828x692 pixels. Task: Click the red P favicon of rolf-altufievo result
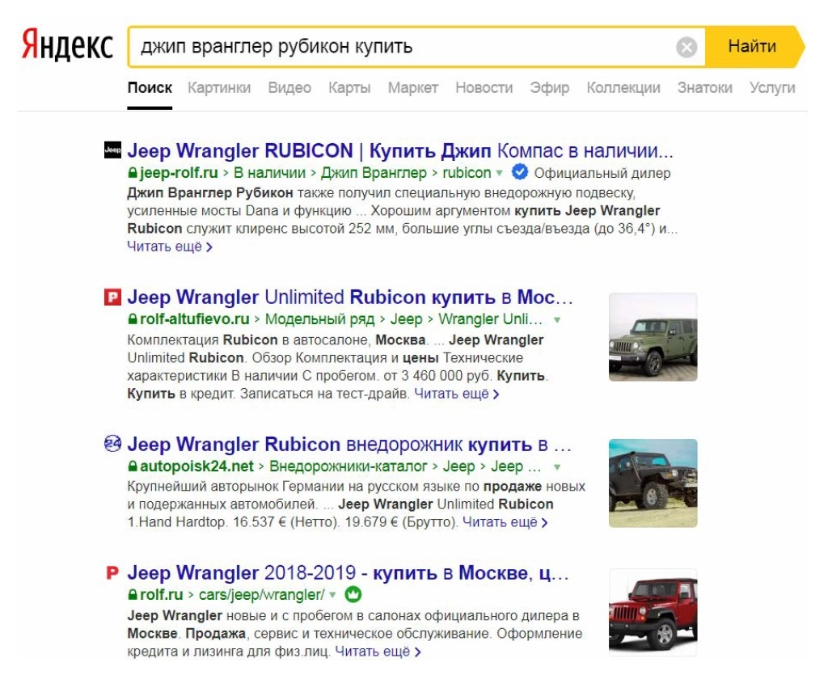click(x=112, y=297)
